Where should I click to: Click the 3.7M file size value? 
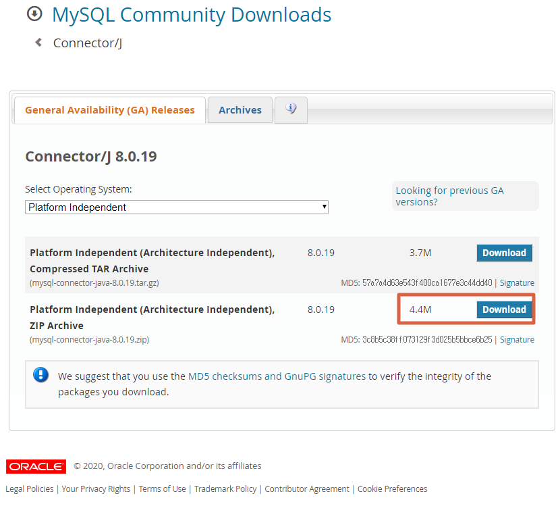coord(420,253)
